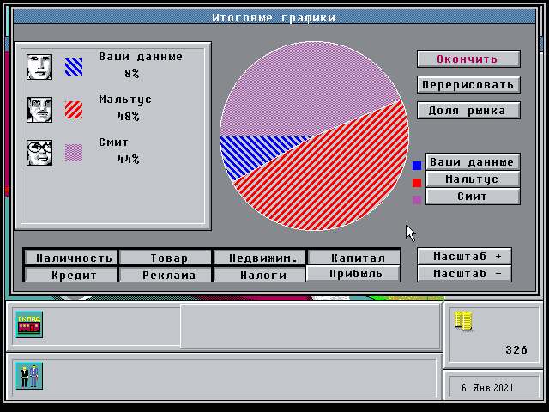Click the Смит legend label text
Viewport: 549px width, 412px height.
pyautogui.click(x=113, y=142)
